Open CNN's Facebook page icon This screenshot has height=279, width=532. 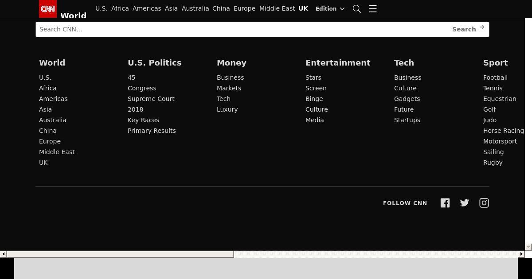click(x=445, y=203)
